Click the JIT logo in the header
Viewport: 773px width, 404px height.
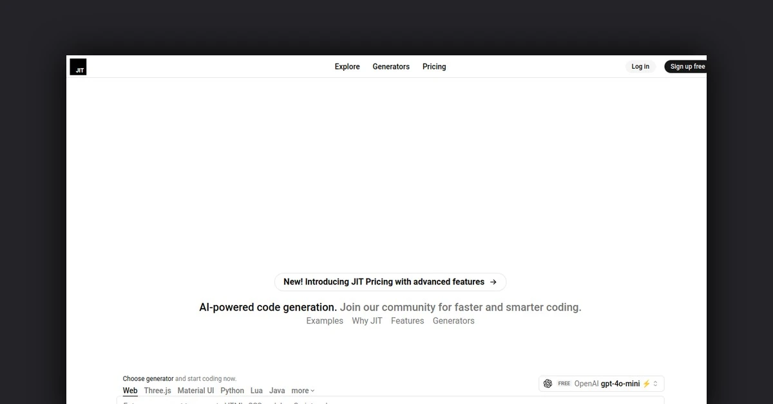[x=78, y=66]
